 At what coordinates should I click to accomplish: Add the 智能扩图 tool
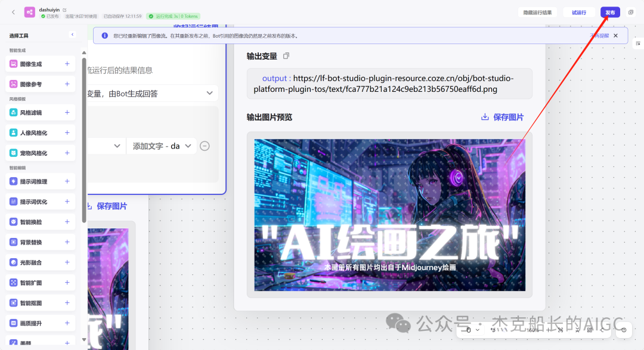pyautogui.click(x=67, y=282)
